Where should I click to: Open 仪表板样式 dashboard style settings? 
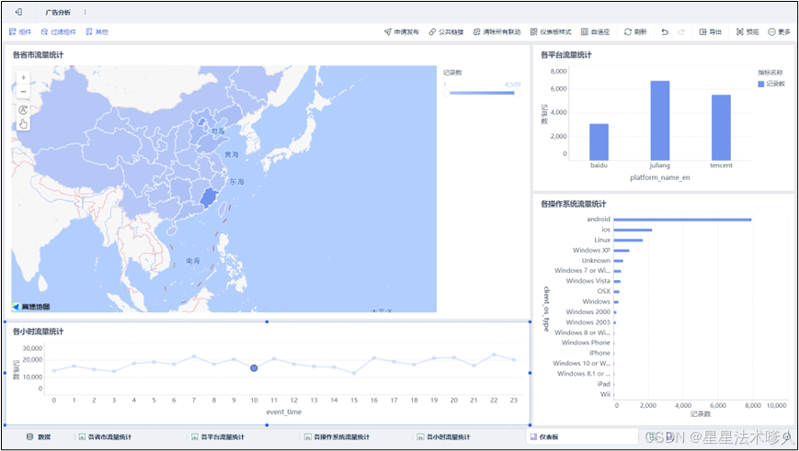(551, 32)
